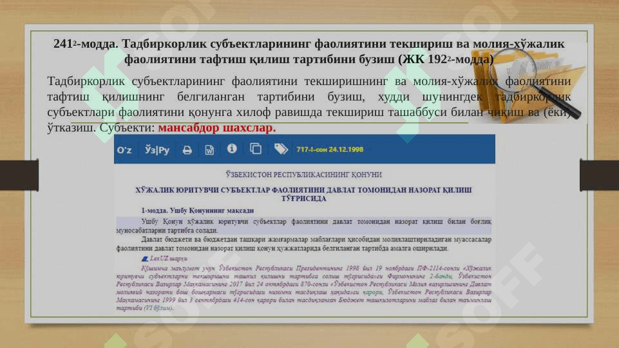619x348 pixels.
Task: Download document as Word file
Action: coord(209,150)
